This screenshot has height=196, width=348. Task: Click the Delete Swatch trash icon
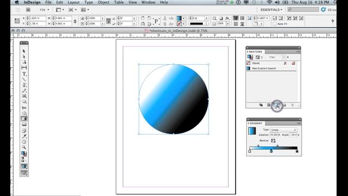pos(293,105)
